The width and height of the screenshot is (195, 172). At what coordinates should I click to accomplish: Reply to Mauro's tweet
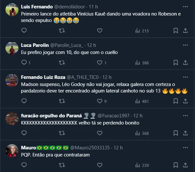pyautogui.click(x=24, y=165)
